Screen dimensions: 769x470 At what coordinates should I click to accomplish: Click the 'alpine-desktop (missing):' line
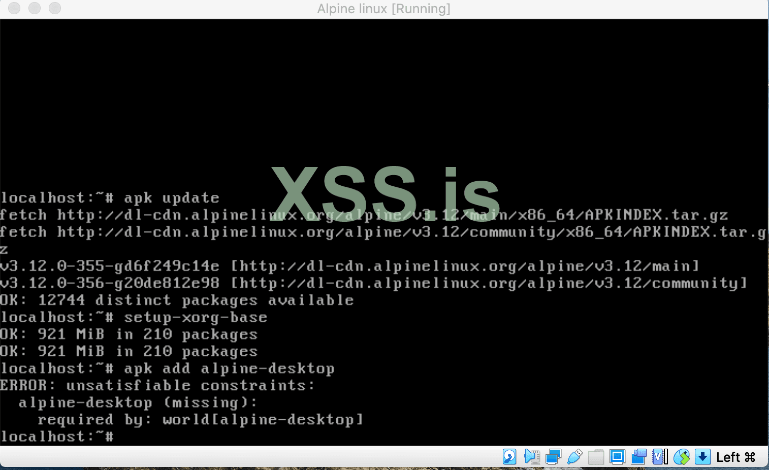(138, 403)
